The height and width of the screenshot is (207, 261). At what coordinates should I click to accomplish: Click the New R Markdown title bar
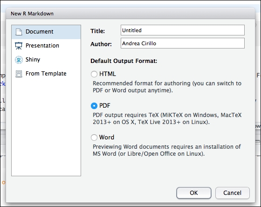click(130, 14)
